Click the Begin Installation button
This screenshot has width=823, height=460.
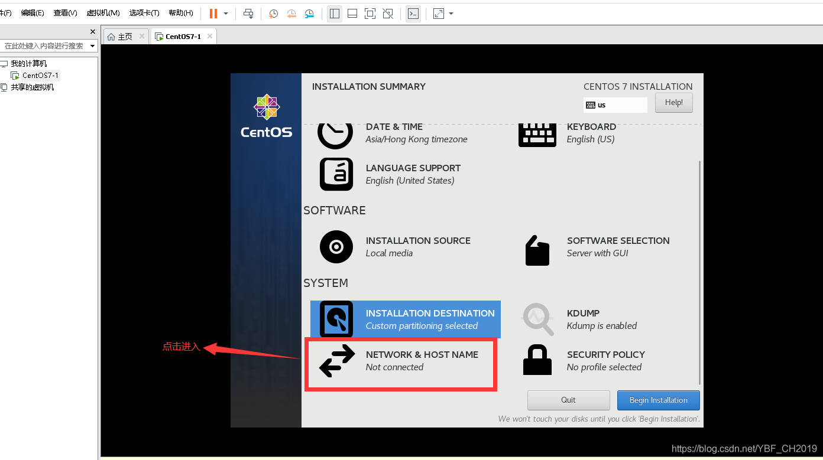(x=658, y=400)
